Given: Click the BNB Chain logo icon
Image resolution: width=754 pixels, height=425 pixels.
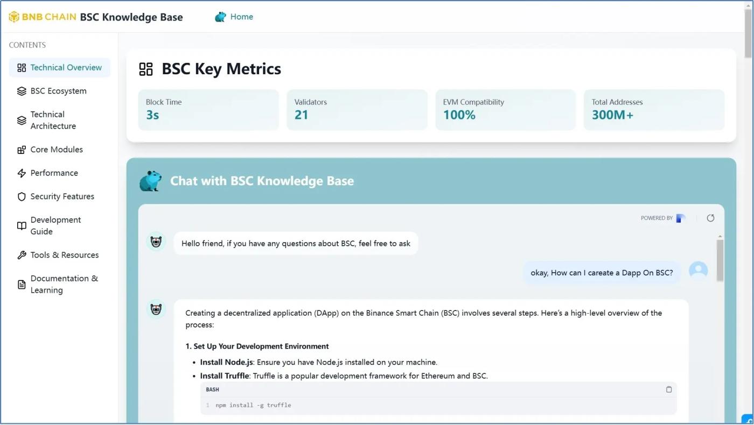Looking at the screenshot, I should tap(14, 17).
